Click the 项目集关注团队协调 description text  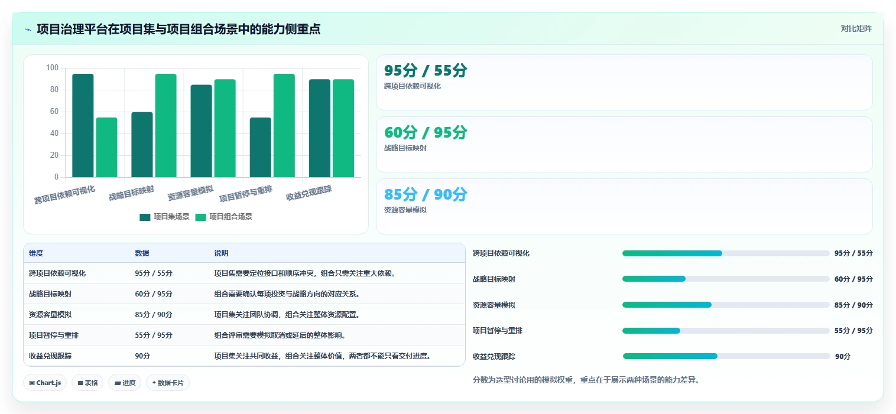(x=287, y=314)
